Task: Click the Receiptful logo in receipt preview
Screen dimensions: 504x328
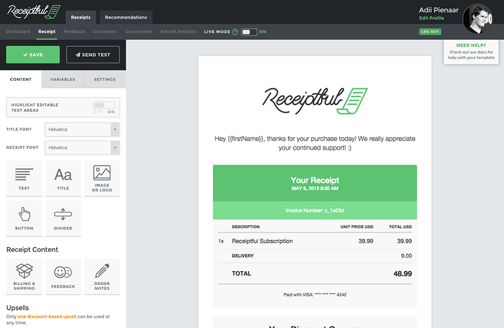Action: (x=315, y=101)
